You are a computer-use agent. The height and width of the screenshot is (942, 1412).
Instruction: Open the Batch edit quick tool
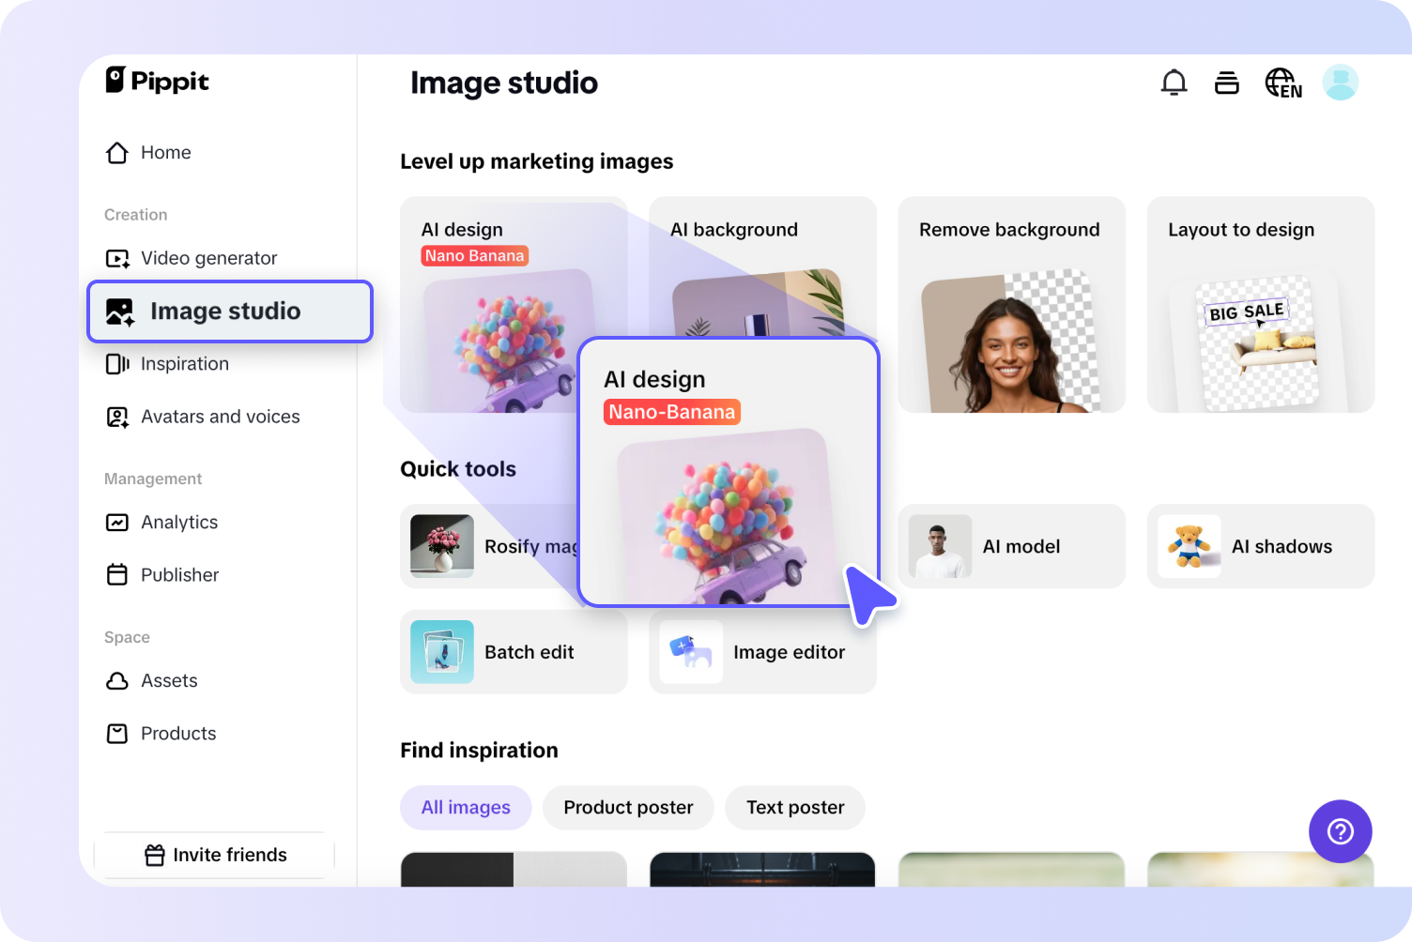click(x=514, y=652)
